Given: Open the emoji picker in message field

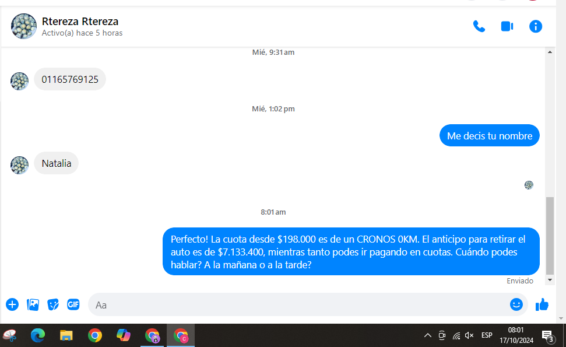Looking at the screenshot, I should coord(516,304).
